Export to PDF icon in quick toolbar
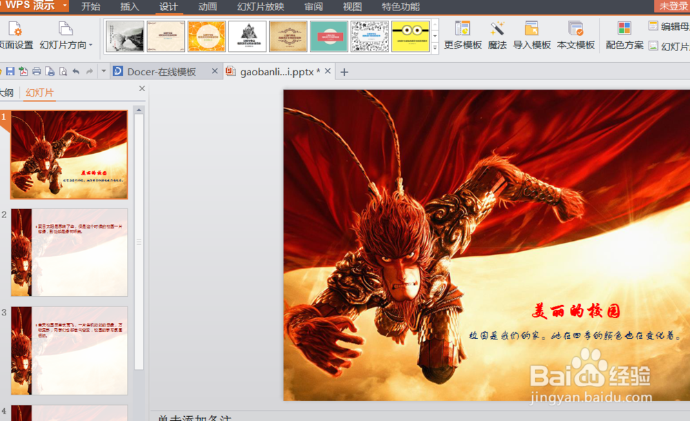Image resolution: width=690 pixels, height=421 pixels. 23,71
